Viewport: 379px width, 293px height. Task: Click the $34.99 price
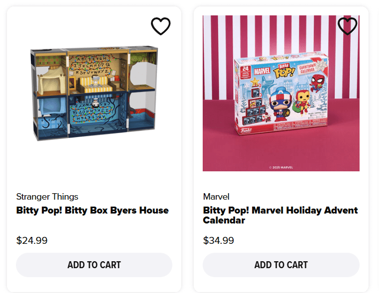[x=219, y=241]
